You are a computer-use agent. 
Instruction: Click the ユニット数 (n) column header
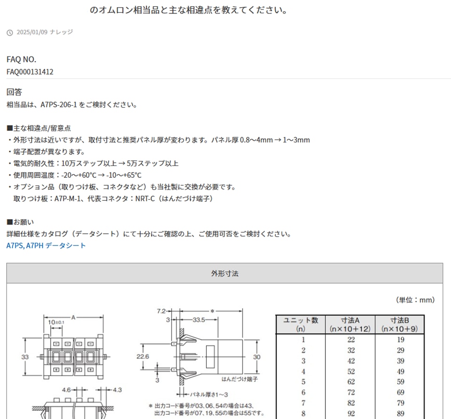click(x=301, y=324)
